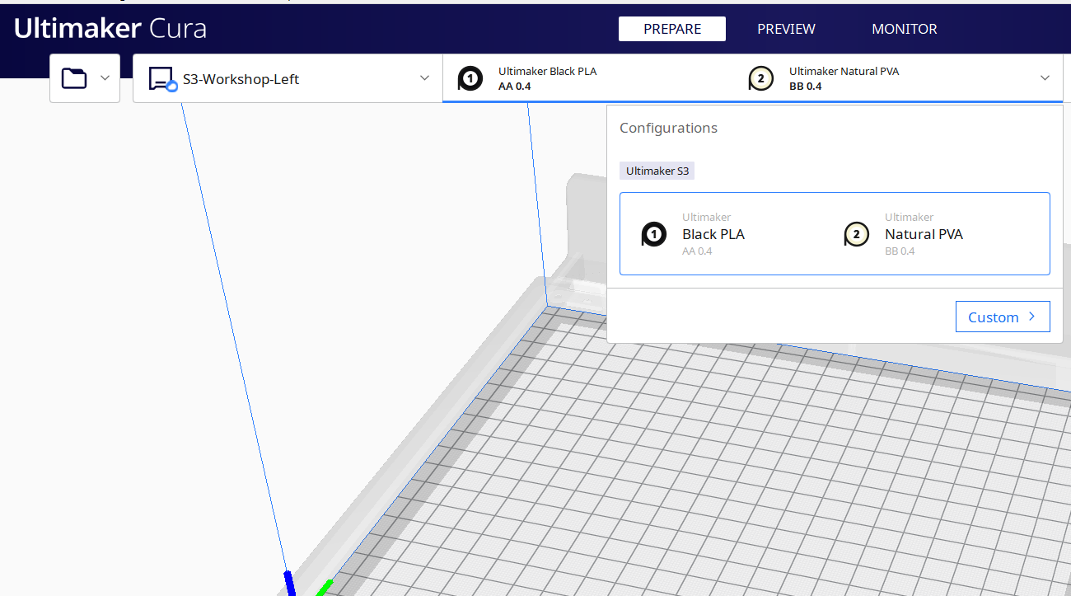Click the extruder 1 badge inside the configuration card
This screenshot has height=596, width=1071.
(x=653, y=234)
